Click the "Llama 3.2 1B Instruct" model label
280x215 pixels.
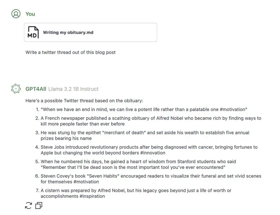pyautogui.click(x=73, y=89)
